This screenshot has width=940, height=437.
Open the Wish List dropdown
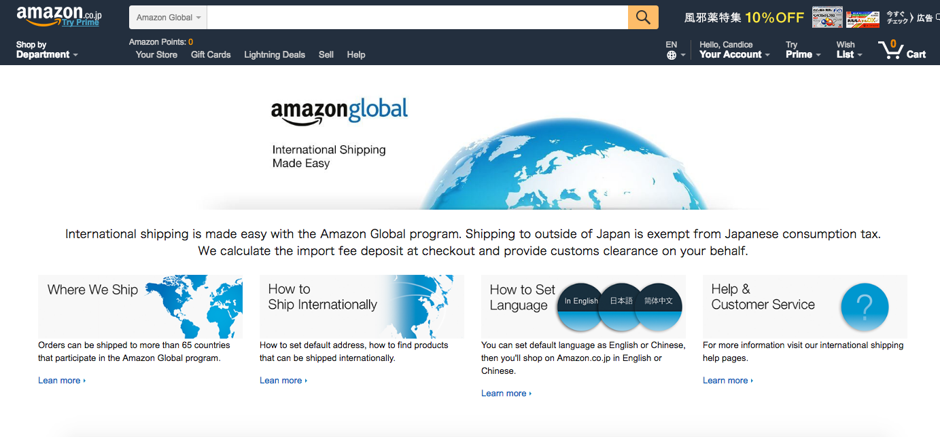pyautogui.click(x=850, y=50)
